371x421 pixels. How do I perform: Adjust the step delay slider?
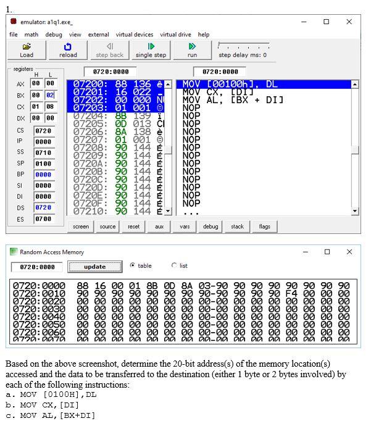243,44
